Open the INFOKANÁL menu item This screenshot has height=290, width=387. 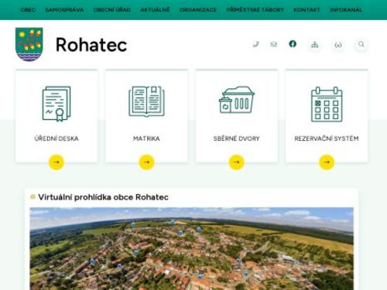click(346, 10)
